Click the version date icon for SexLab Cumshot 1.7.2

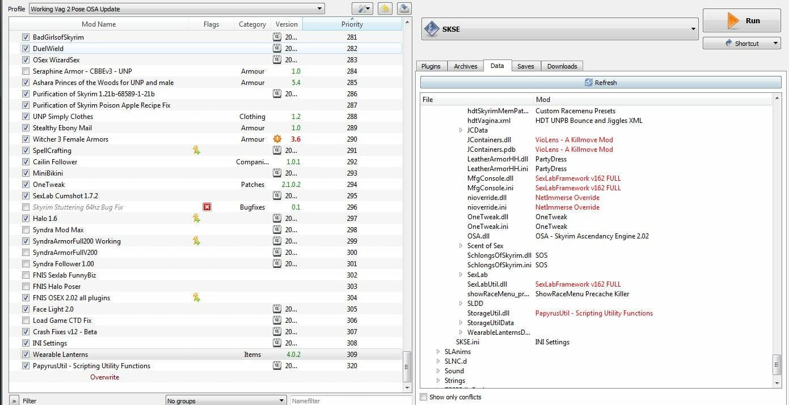(277, 195)
